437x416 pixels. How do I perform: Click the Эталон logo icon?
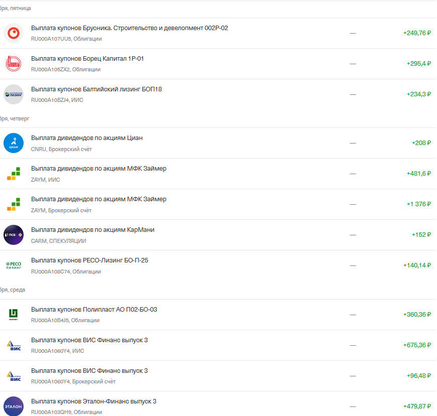[x=14, y=406]
